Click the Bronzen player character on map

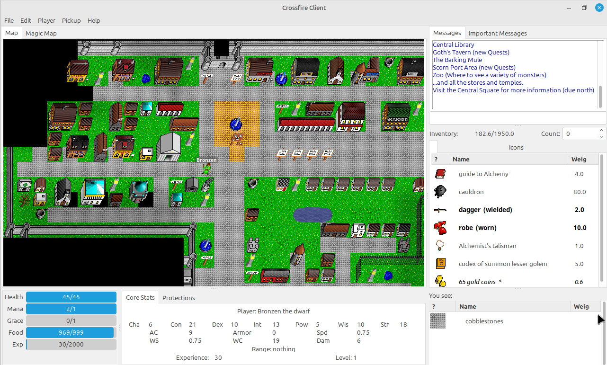206,169
